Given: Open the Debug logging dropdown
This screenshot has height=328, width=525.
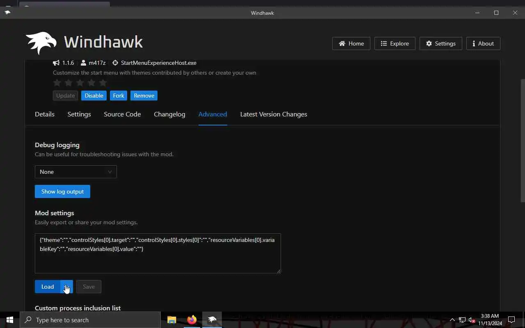Looking at the screenshot, I should click(x=76, y=172).
